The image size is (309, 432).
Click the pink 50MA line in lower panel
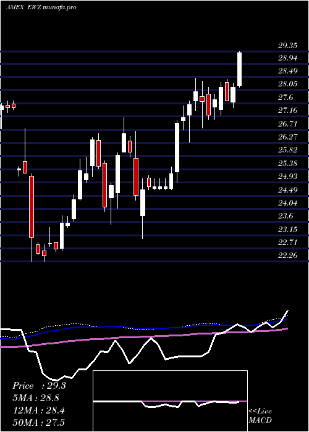[x=143, y=337]
